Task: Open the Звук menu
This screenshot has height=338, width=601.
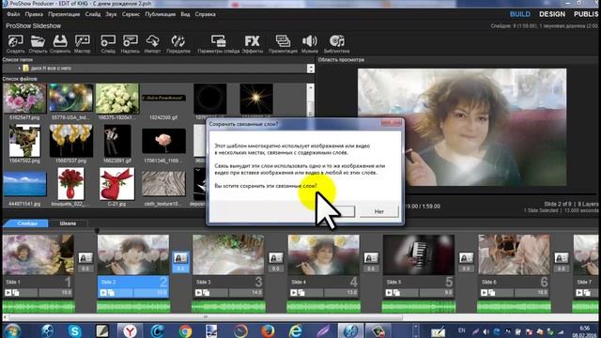Action: (111, 14)
